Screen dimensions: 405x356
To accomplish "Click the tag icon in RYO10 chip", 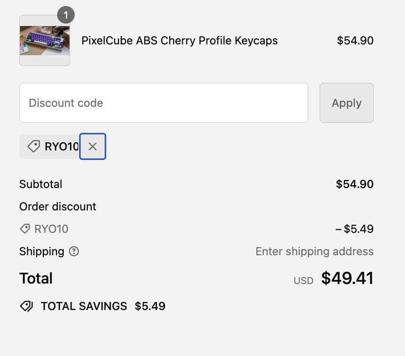I will click(x=34, y=146).
